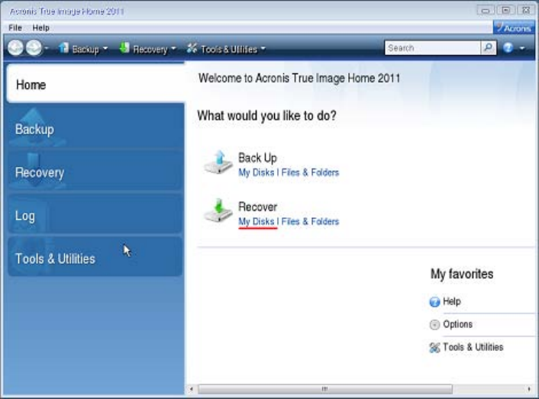Click the Back Up heading text
539x399 pixels.
(257, 158)
